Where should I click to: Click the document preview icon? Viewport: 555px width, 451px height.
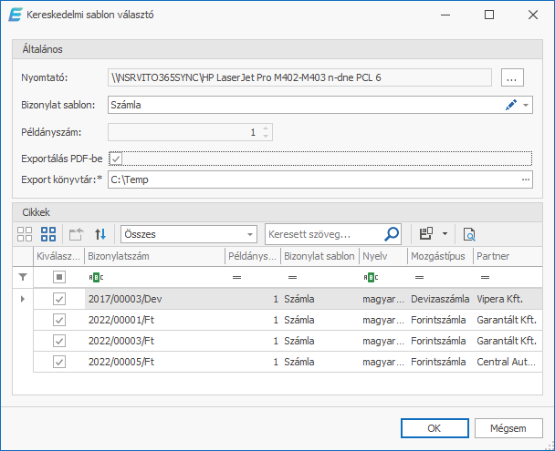click(469, 234)
